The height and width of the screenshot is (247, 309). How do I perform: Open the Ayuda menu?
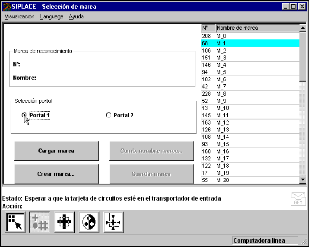tap(76, 17)
